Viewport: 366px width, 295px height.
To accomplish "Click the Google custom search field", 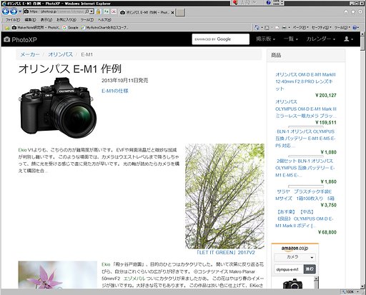I will (221, 39).
